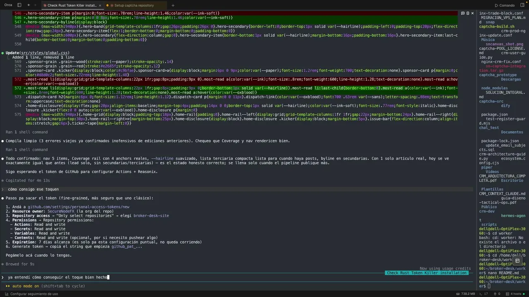Close the terminal pane with X
Viewport: 529px width, 297px height.
(x=472, y=13)
